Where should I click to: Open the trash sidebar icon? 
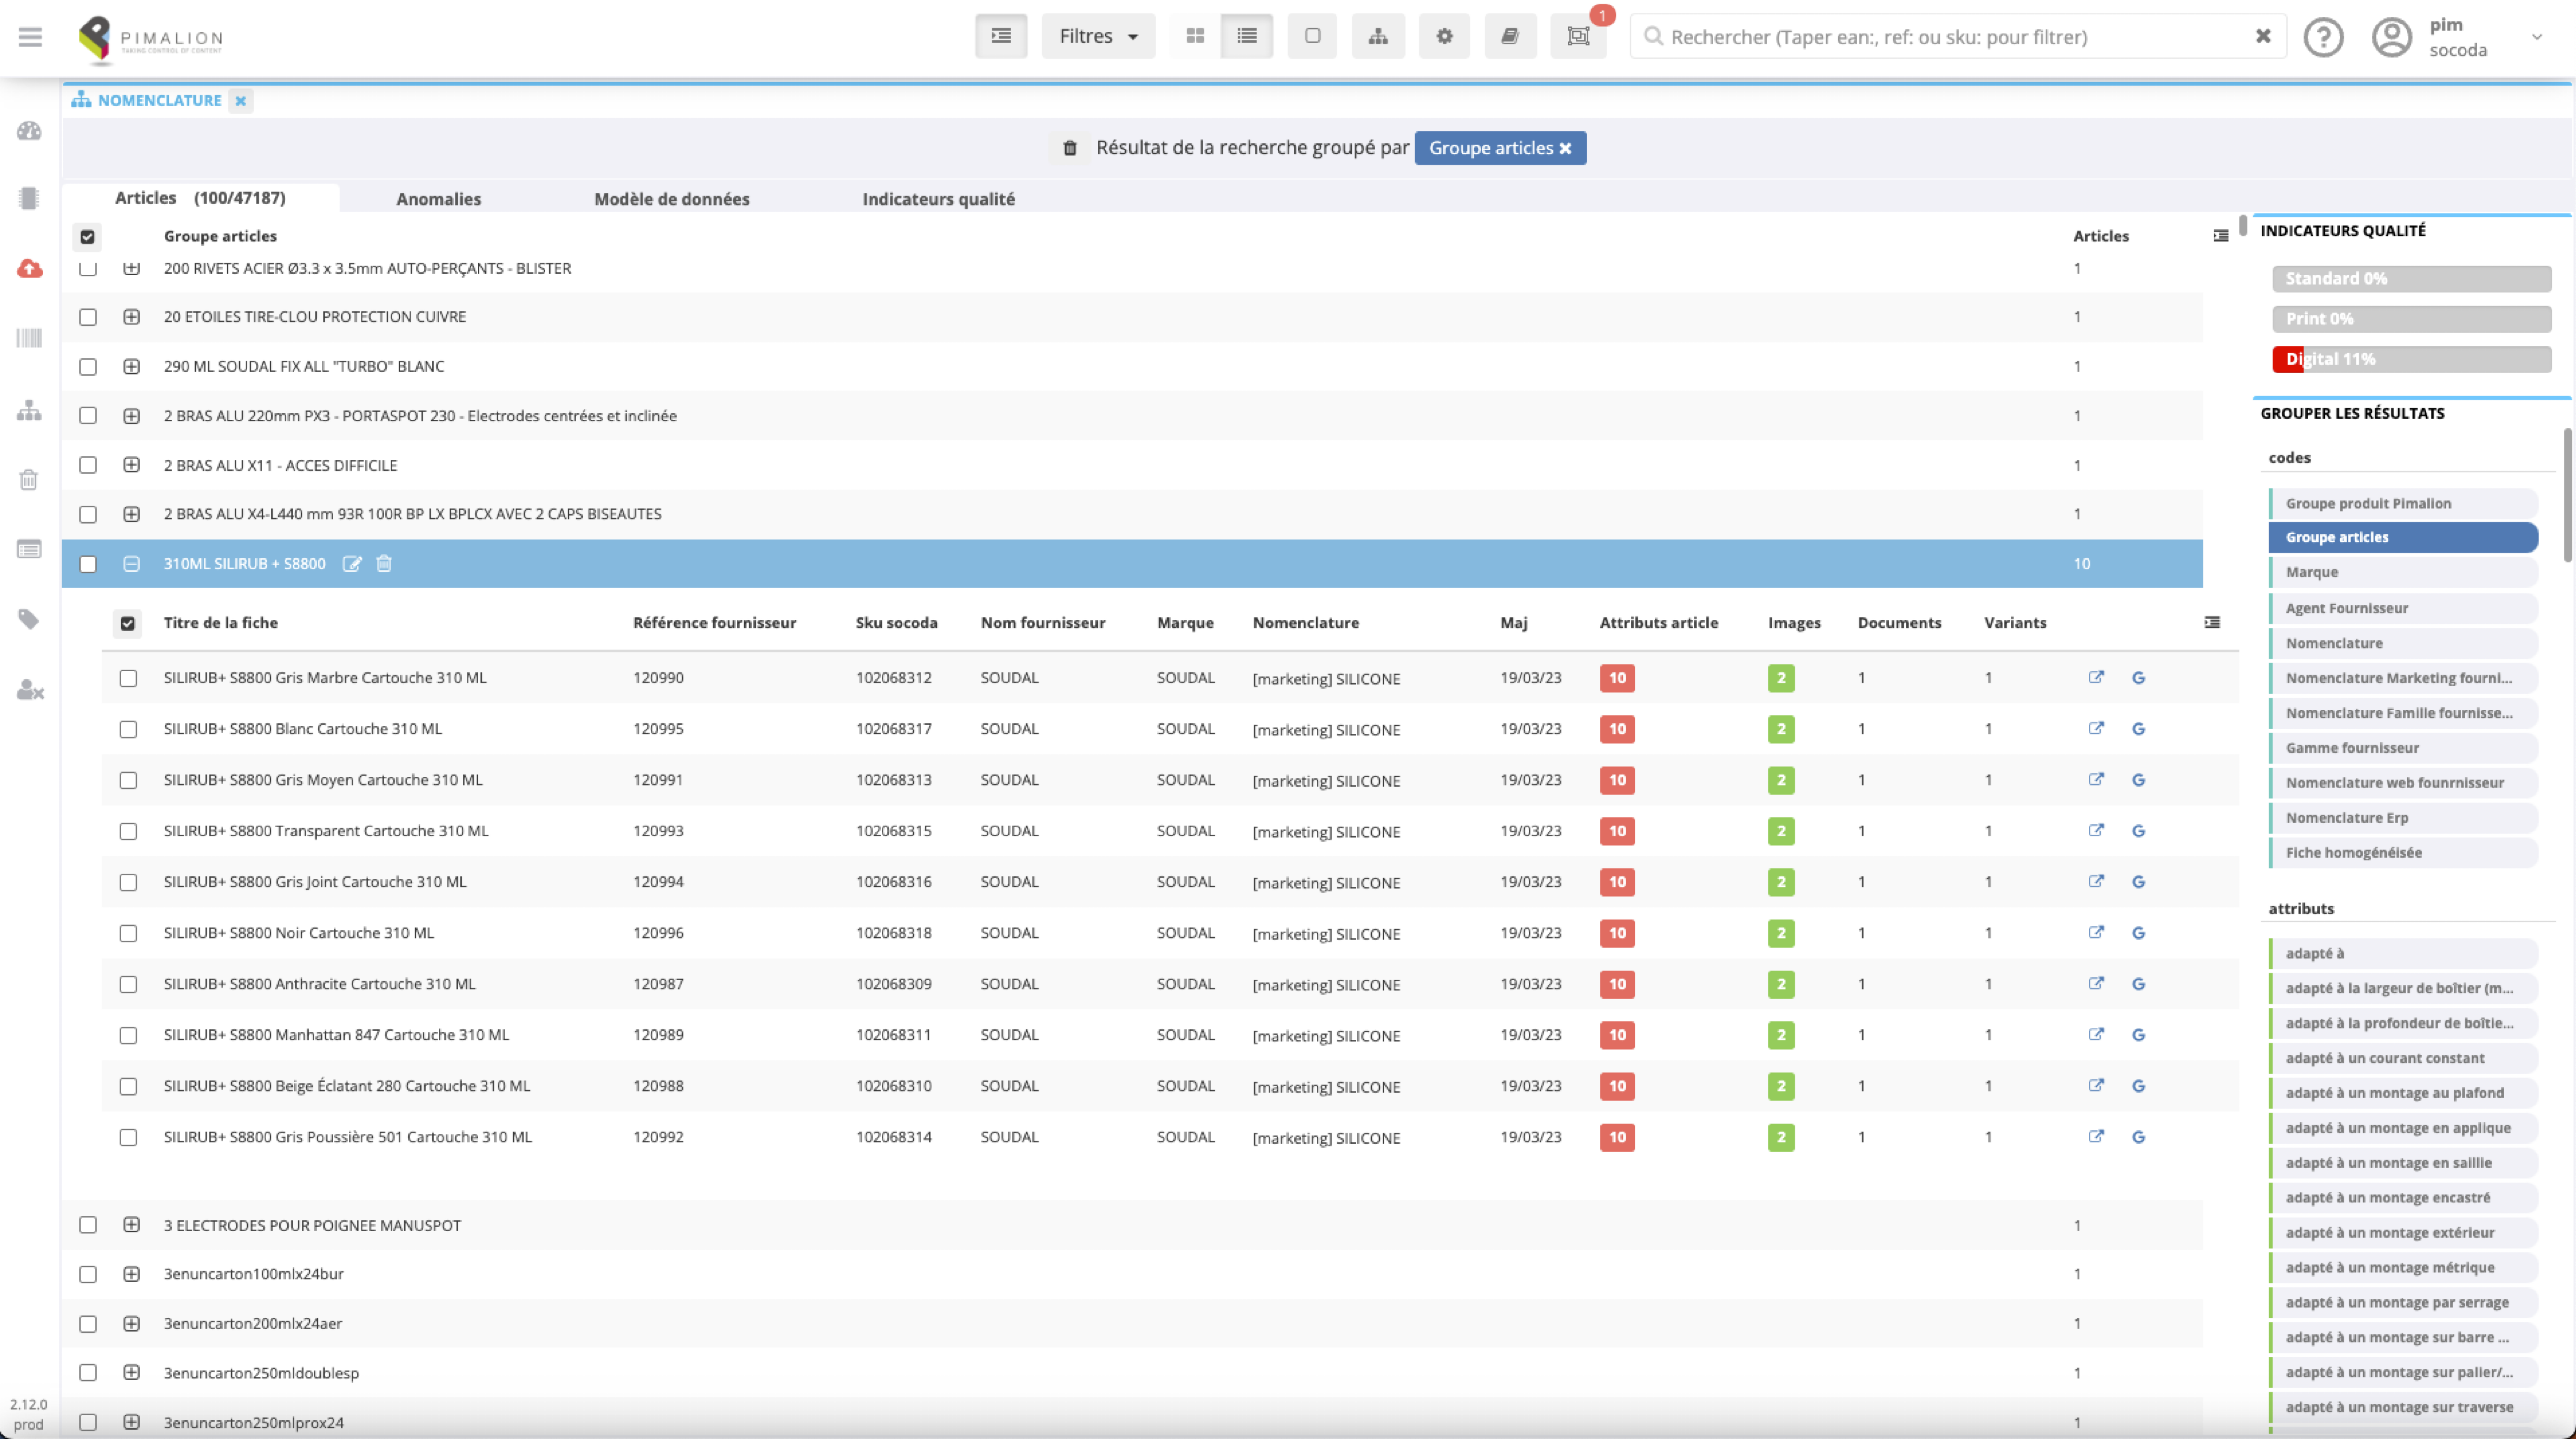coord(29,480)
